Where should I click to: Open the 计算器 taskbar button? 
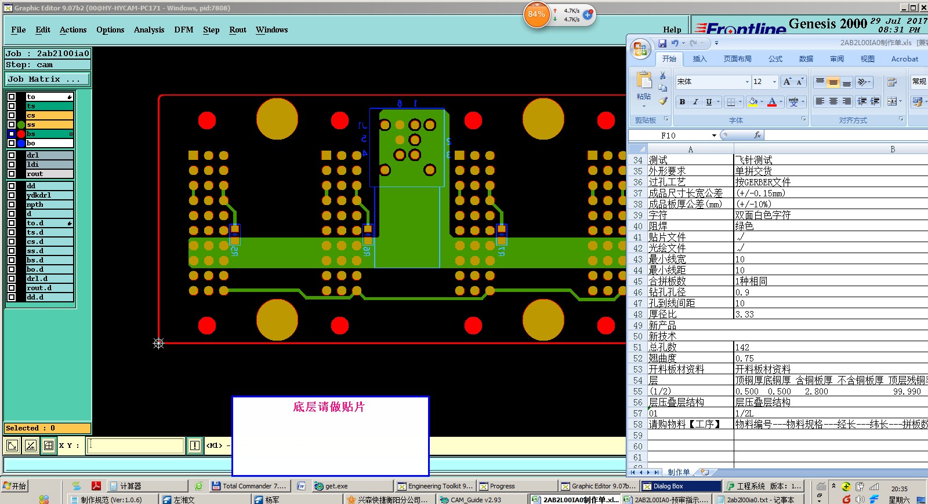148,486
